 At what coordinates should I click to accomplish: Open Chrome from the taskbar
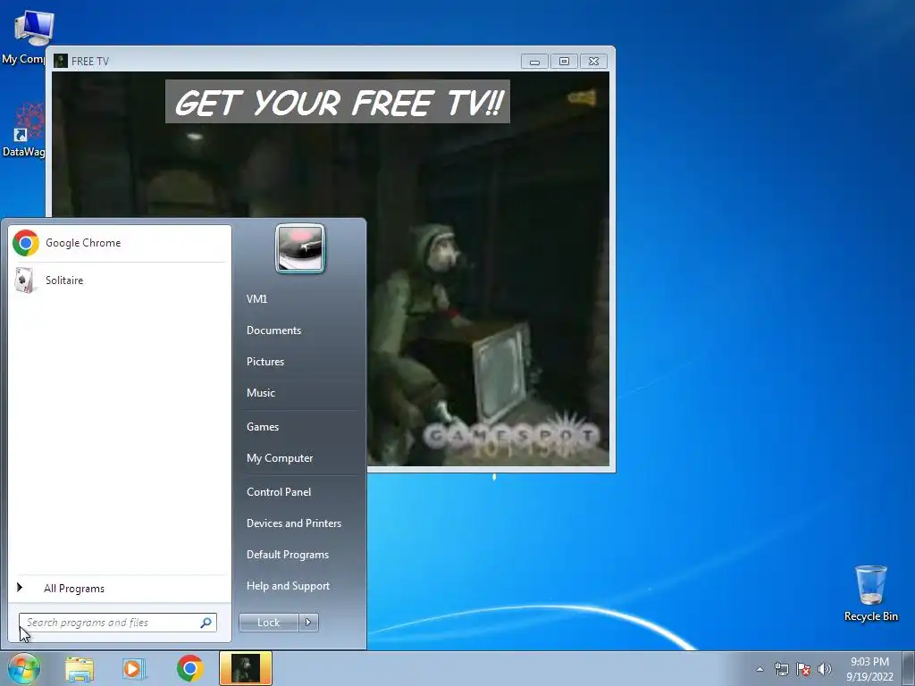click(190, 668)
